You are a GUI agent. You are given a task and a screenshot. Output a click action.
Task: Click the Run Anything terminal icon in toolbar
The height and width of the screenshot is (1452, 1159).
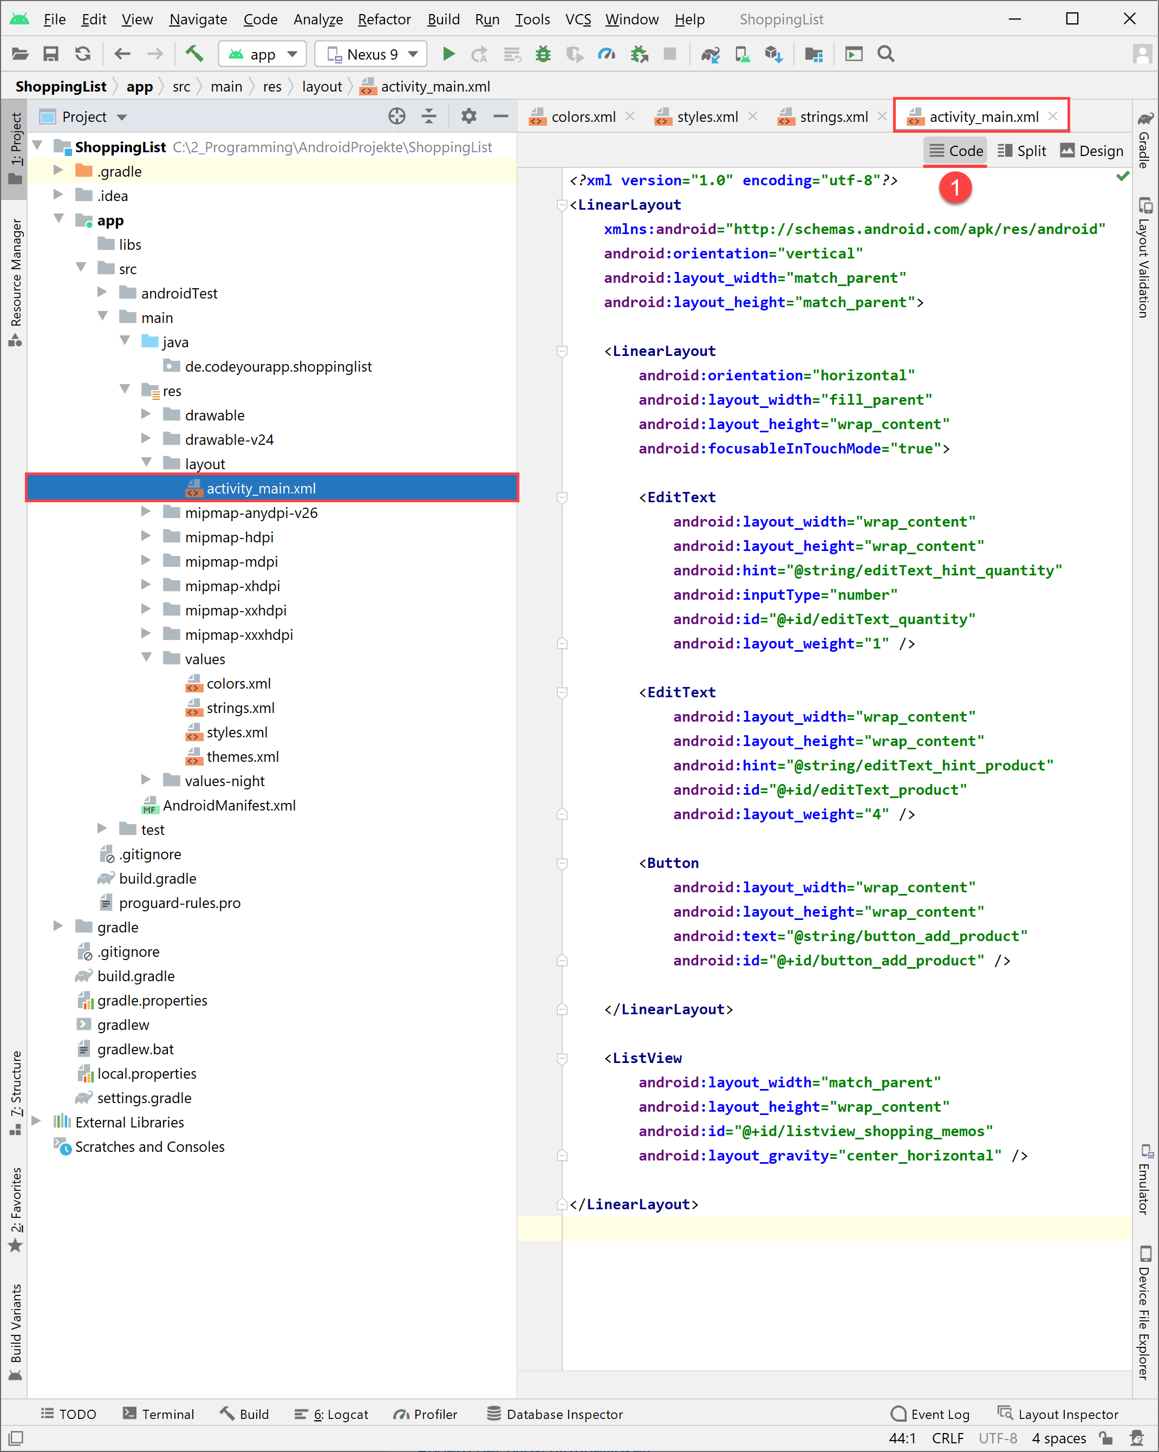[x=854, y=54]
